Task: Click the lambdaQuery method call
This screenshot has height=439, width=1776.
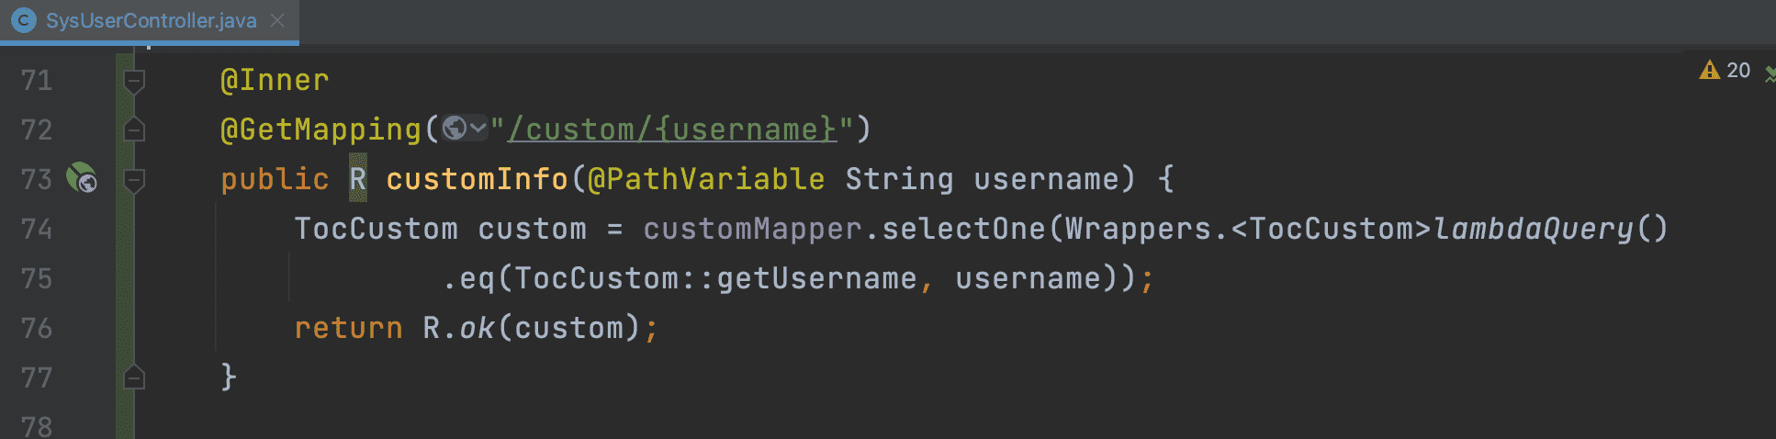Action: point(1534,229)
